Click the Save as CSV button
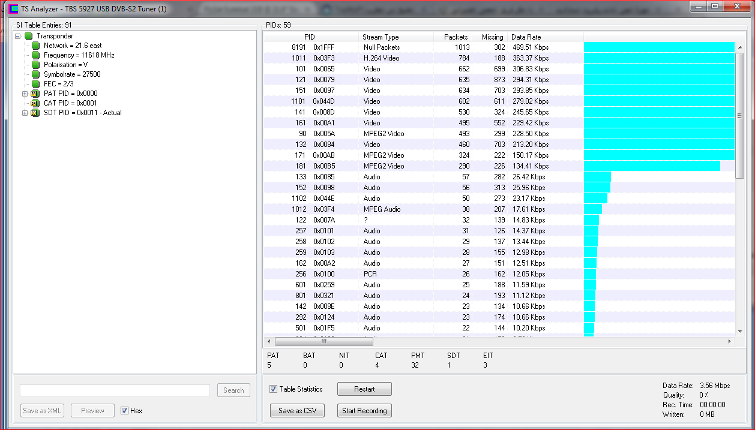Viewport: 755px width, 430px height. 297,411
